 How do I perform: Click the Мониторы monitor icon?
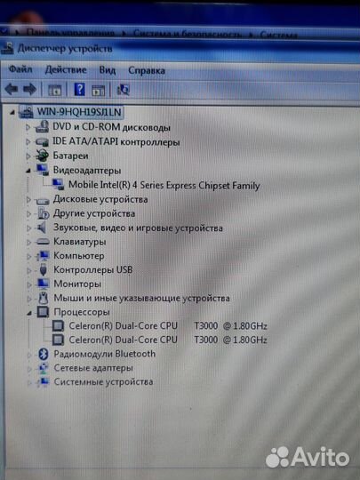[43, 284]
